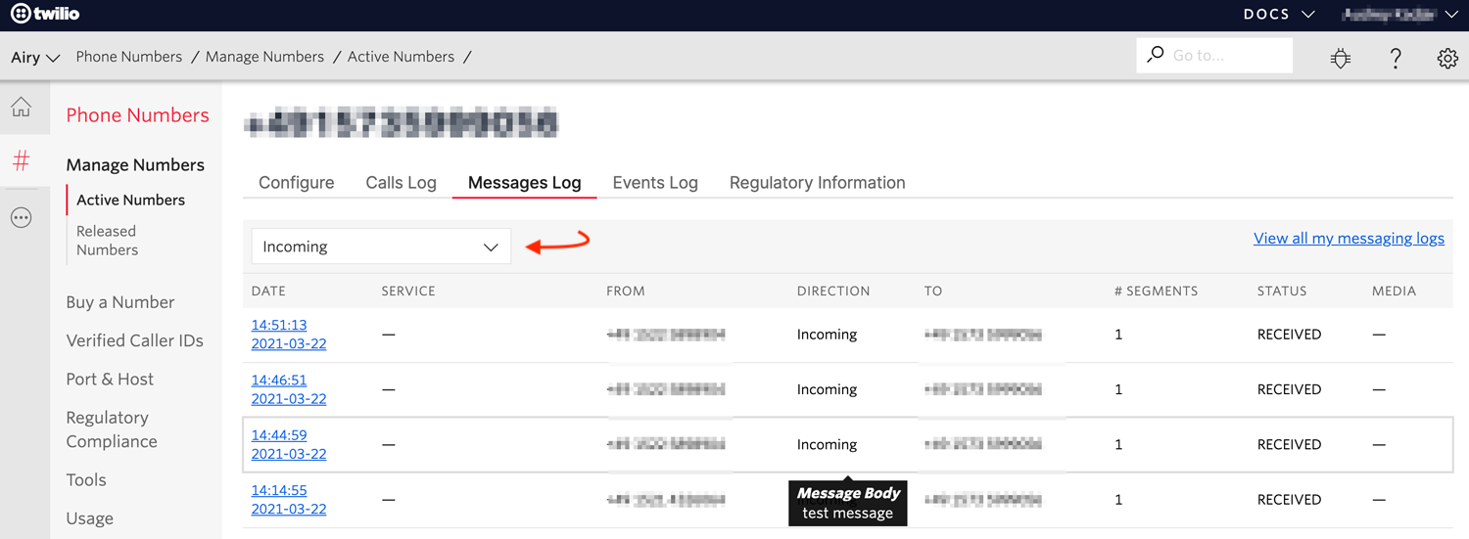
Task: Expand the Airy account dropdown
Action: (35, 58)
